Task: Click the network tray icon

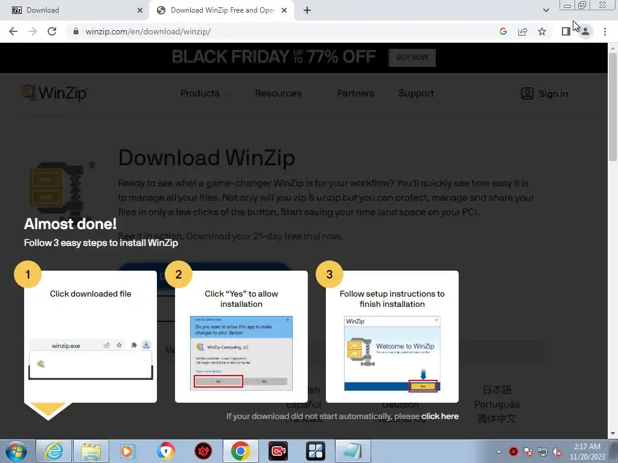Action: click(543, 452)
